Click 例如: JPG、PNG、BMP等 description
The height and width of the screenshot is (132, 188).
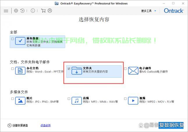pos(43,102)
